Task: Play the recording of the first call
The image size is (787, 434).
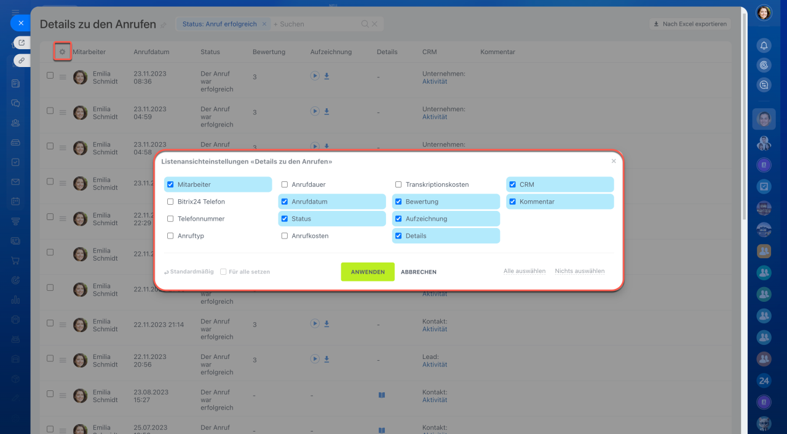Action: pos(314,76)
